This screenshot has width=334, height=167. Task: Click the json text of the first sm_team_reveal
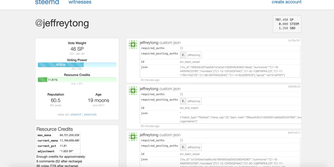click(232, 71)
